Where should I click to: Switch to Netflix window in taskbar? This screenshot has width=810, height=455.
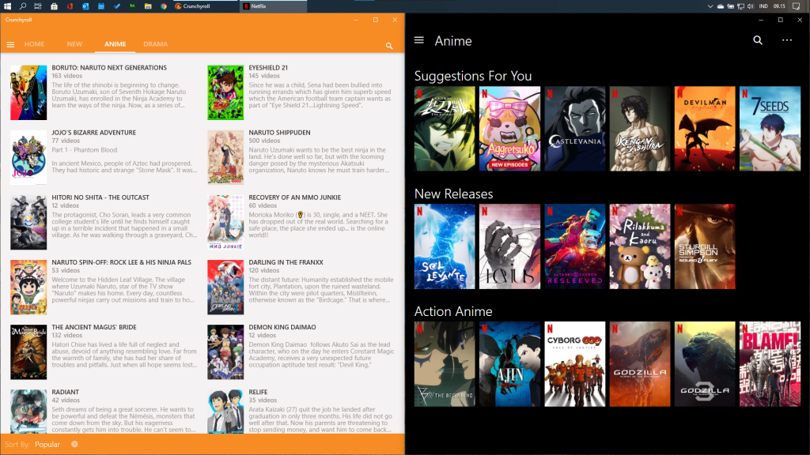pyautogui.click(x=273, y=6)
